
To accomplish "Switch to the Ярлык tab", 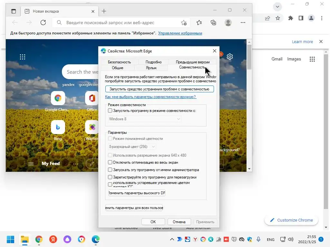I will point(151,68).
